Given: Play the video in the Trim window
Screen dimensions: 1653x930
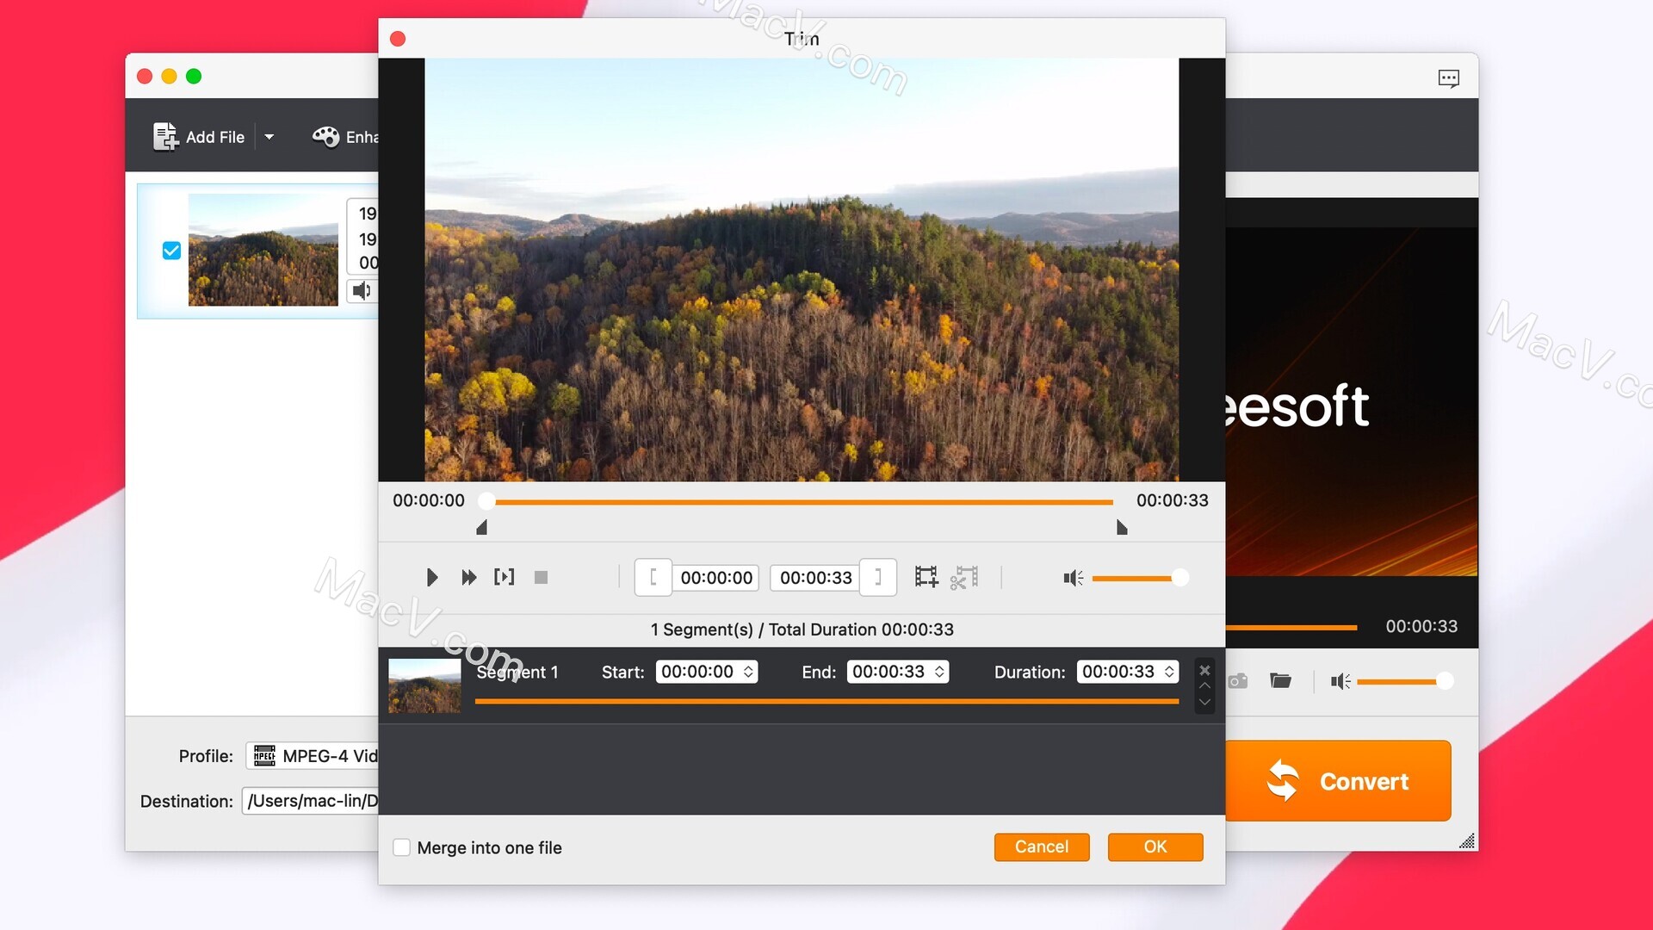Looking at the screenshot, I should (432, 577).
